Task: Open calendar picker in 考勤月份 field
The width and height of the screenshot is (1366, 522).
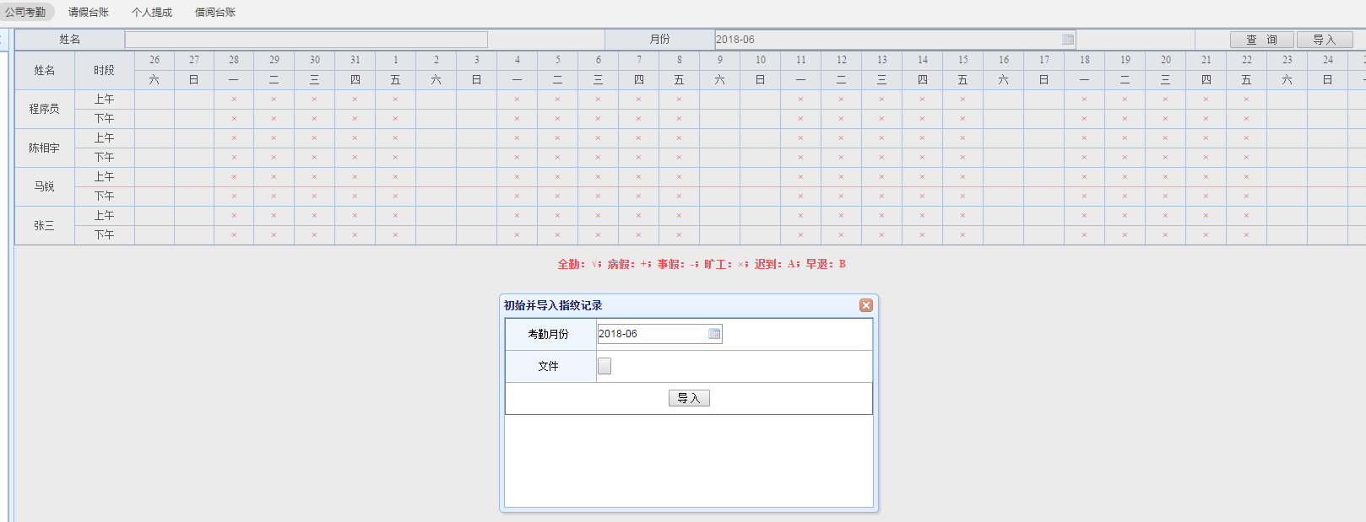Action: pyautogui.click(x=714, y=334)
